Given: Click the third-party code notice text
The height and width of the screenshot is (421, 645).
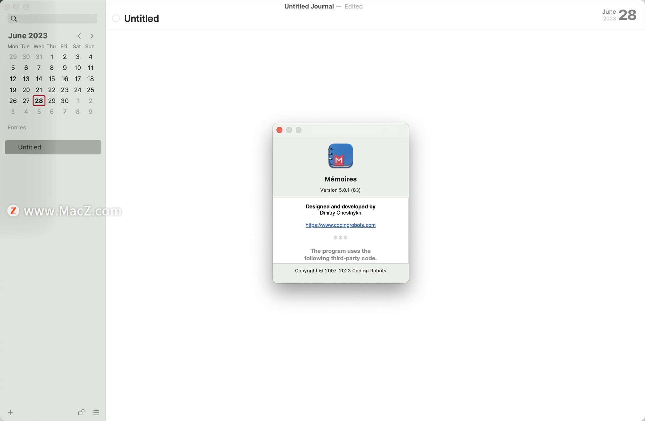Looking at the screenshot, I should point(340,255).
